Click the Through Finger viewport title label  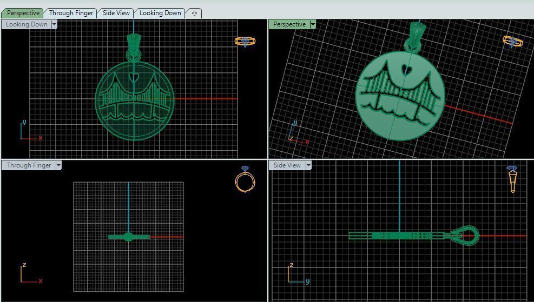pos(29,165)
